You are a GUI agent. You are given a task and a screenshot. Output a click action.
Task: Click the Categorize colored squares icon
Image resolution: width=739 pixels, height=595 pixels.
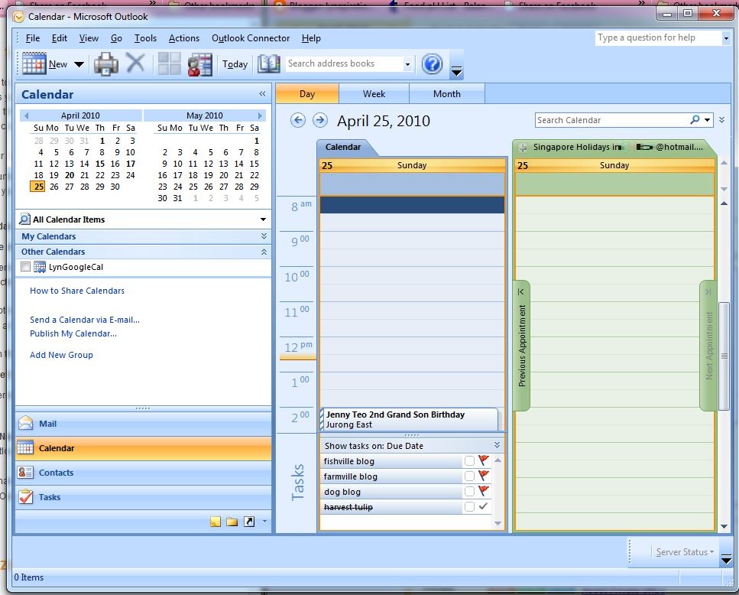169,63
